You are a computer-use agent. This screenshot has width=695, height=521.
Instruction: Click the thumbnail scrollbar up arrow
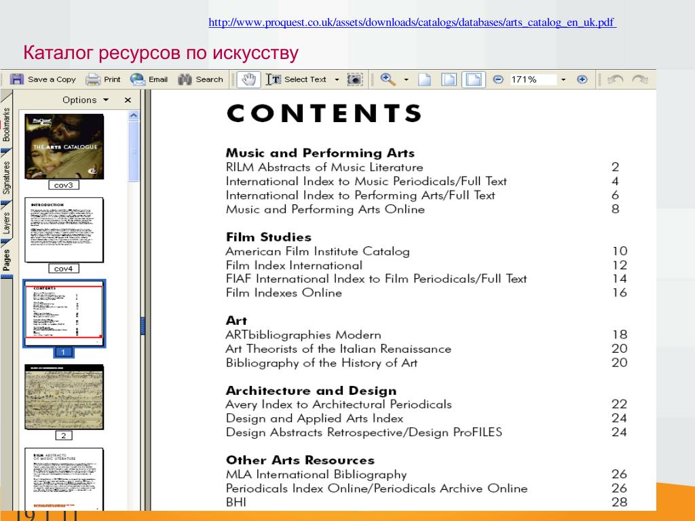click(x=134, y=115)
